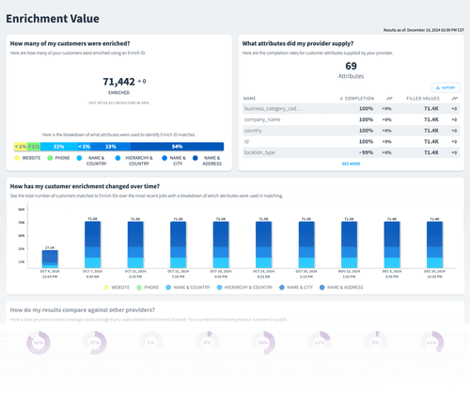The image size is (470, 394).
Task: Select the location_type attribute row
Action: click(351, 152)
